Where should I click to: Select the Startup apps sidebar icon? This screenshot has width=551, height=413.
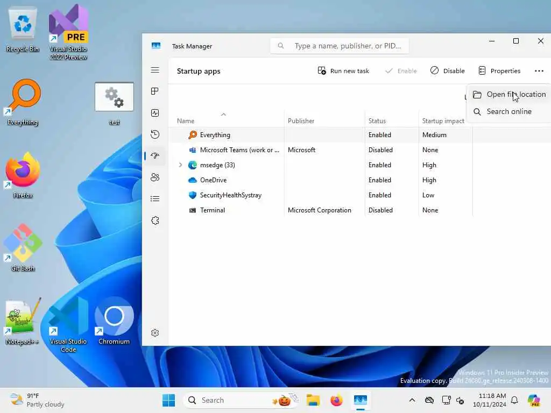pos(155,155)
